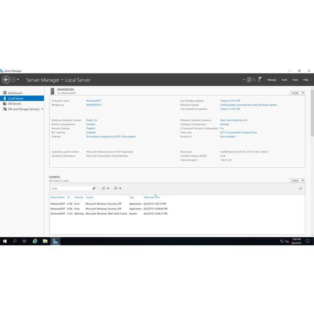Image resolution: width=314 pixels, height=314 pixels.
Task: Open the Tools menu
Action: (284, 80)
